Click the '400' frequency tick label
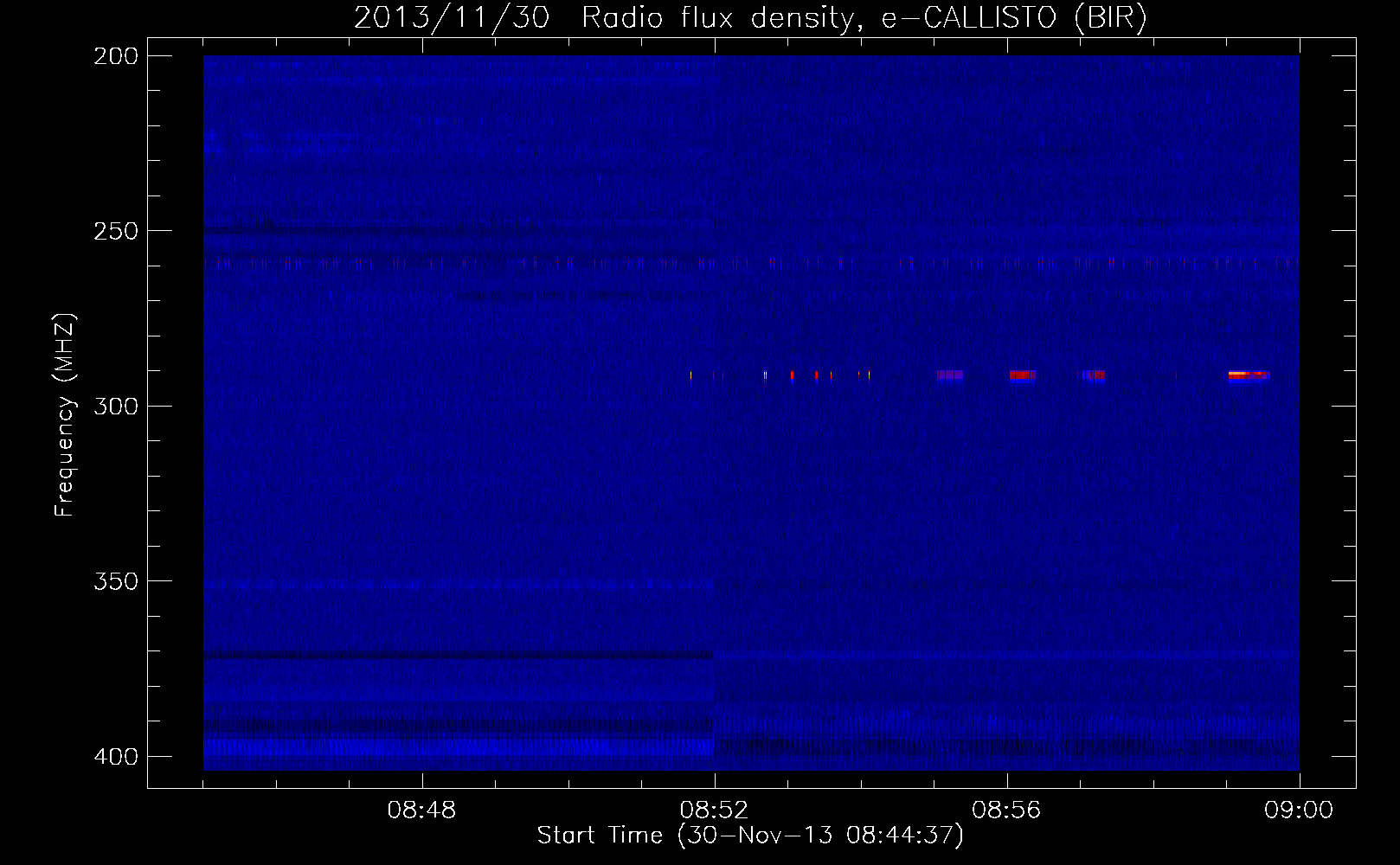 point(115,757)
